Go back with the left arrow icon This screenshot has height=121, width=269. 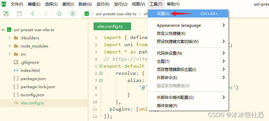click(x=33, y=14)
